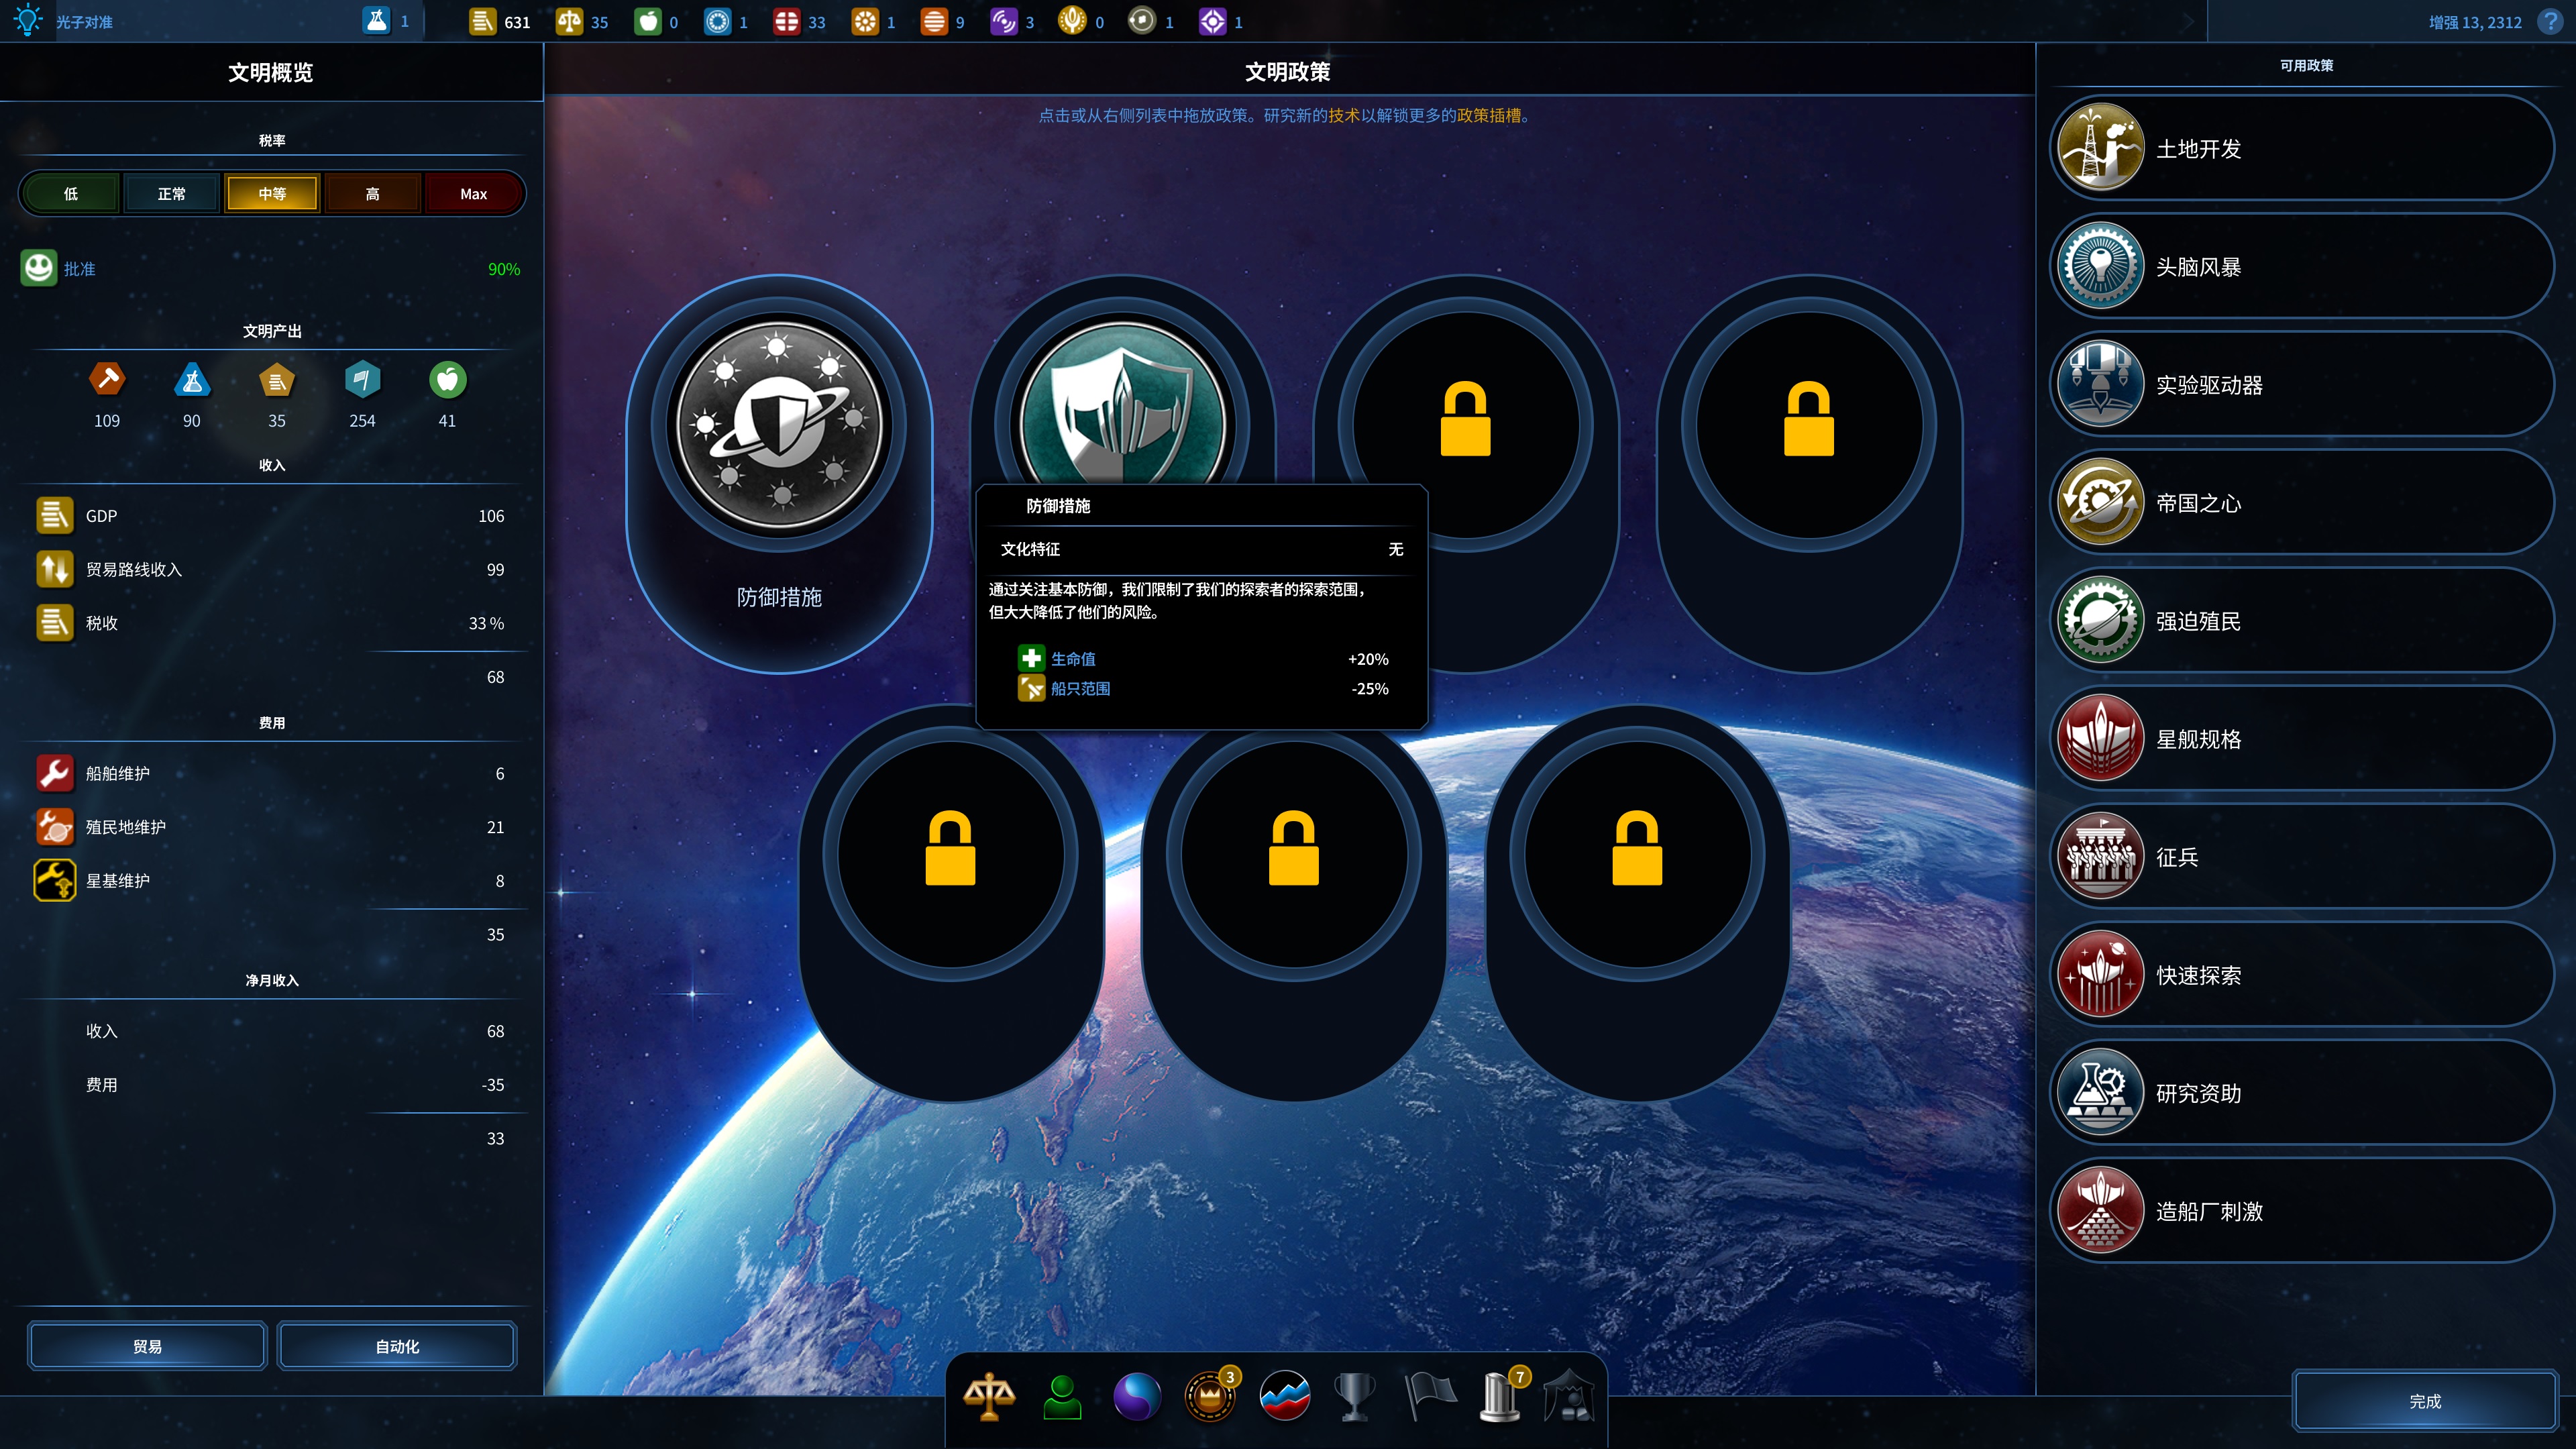2576x1449 pixels.
Task: Open the help question mark icon
Action: click(2551, 21)
